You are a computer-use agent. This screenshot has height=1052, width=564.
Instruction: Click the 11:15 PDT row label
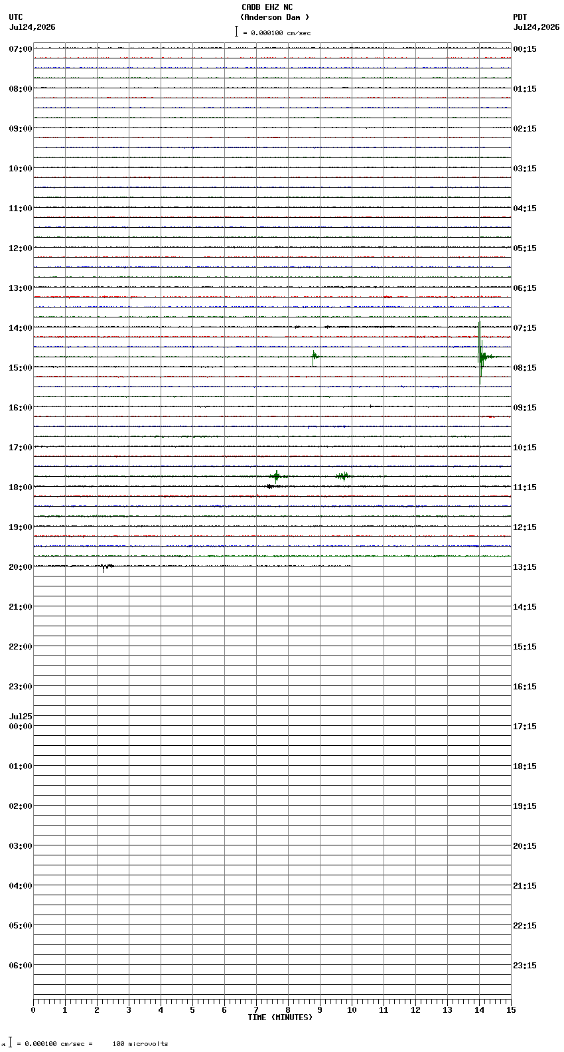click(x=525, y=487)
